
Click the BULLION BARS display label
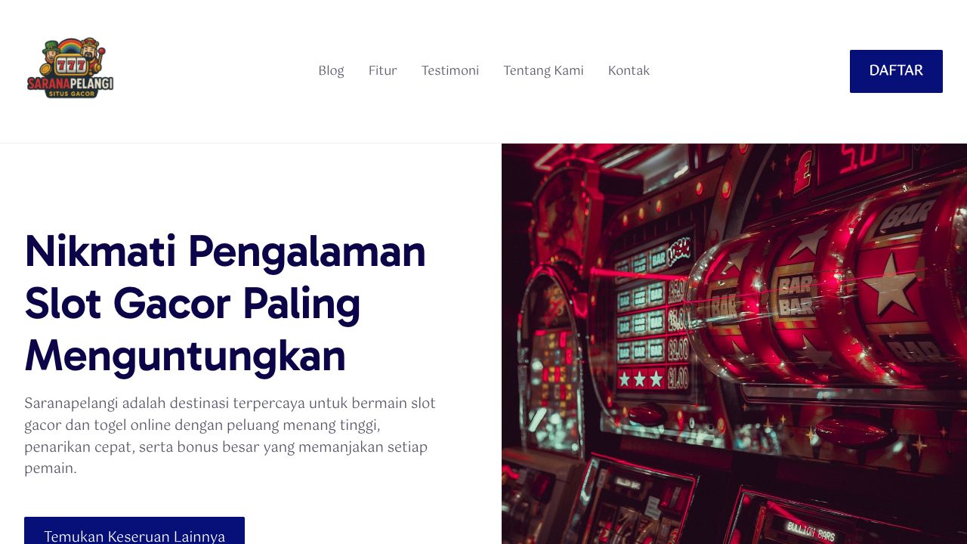[811, 531]
